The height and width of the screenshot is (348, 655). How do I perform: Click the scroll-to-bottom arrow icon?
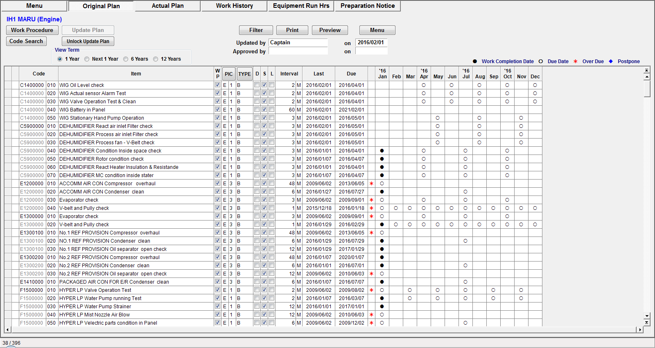tap(647, 323)
